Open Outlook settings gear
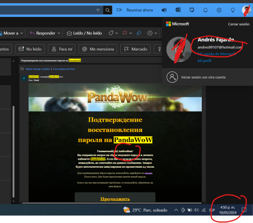The image size is (253, 223). 219,10
